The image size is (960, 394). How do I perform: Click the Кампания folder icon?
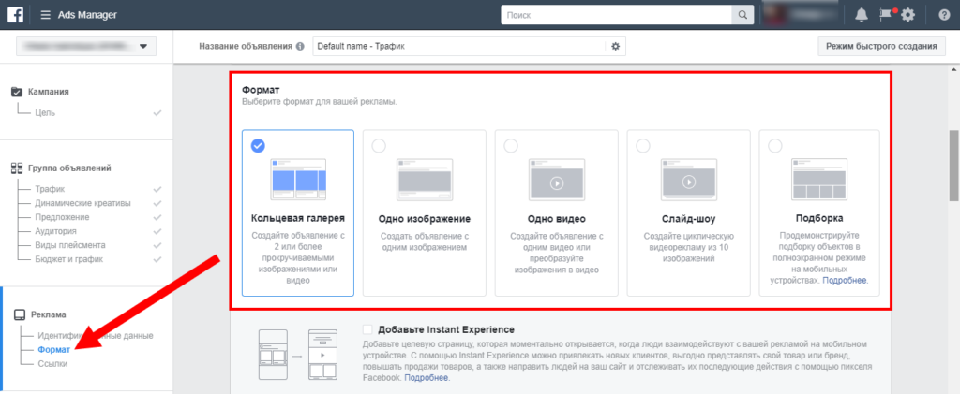17,92
